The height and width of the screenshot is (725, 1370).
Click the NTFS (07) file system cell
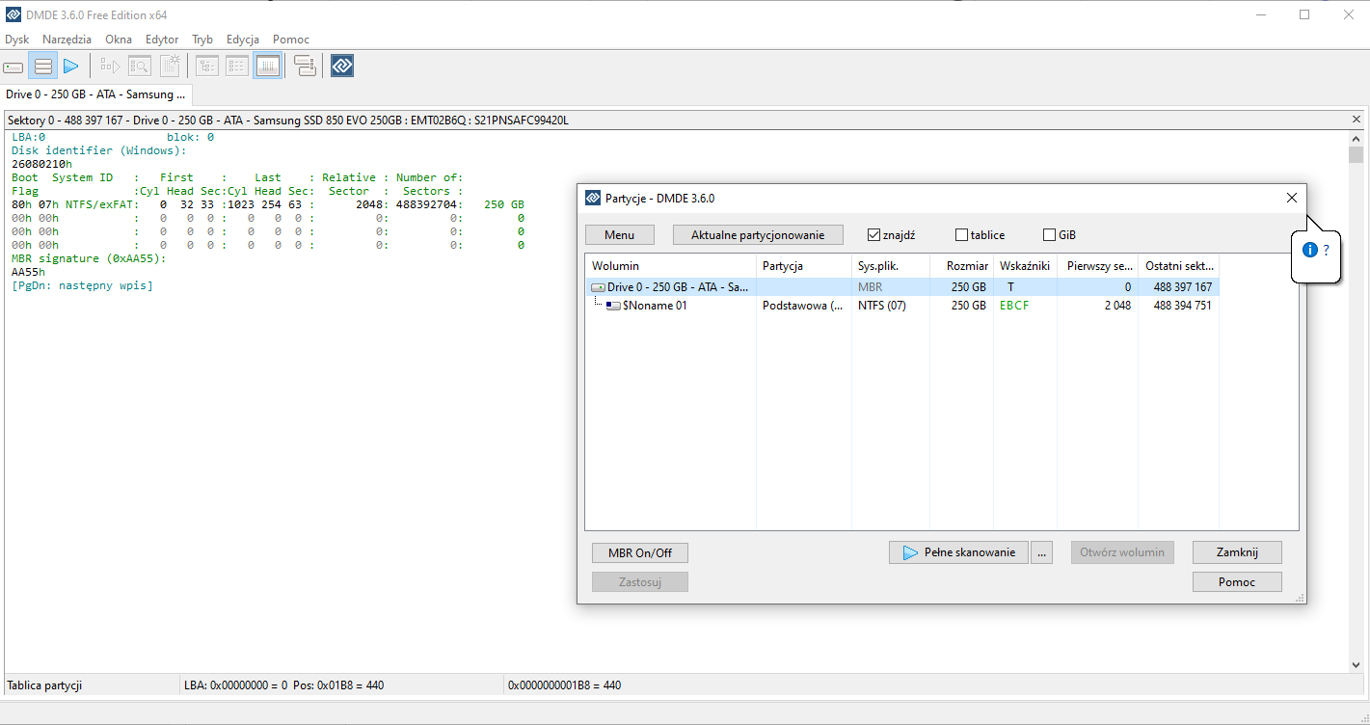(x=882, y=306)
